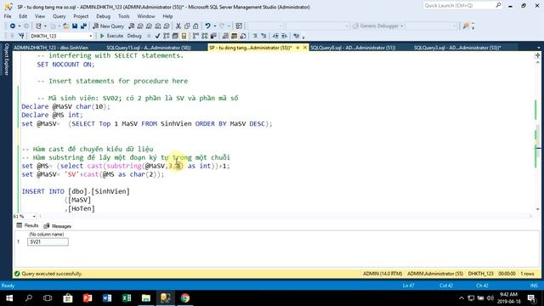The image size is (544, 306).
Task: Open the tab list dropdown arrow
Action: tap(538, 48)
